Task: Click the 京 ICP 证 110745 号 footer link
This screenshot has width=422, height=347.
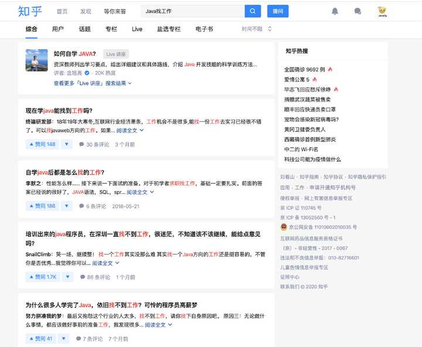Action: (301, 208)
